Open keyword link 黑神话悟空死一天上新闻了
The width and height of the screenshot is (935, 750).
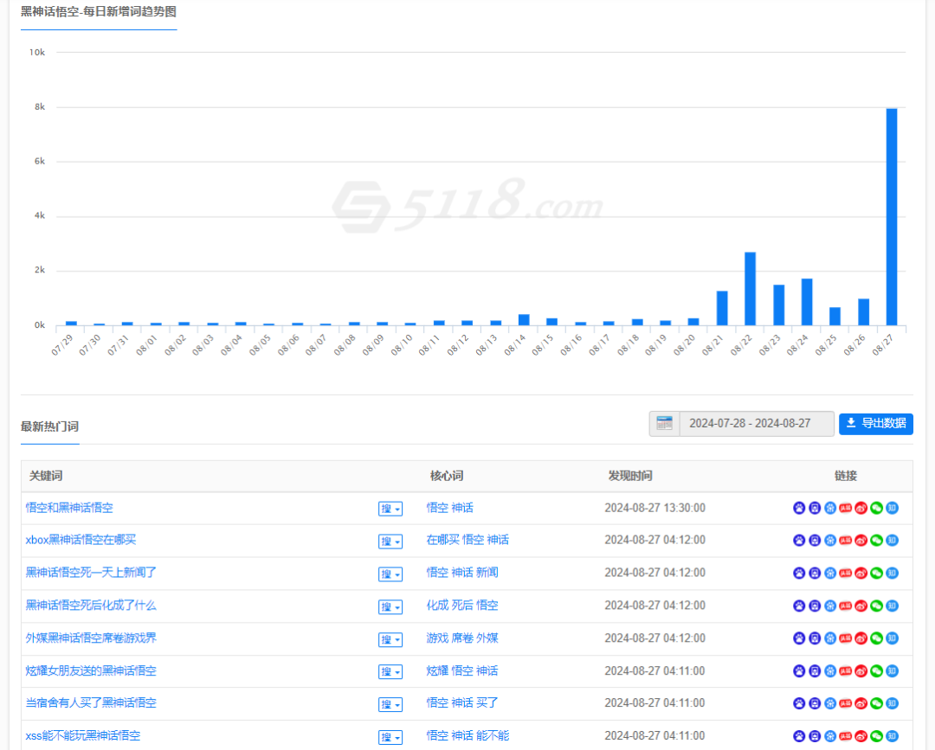[x=91, y=573]
